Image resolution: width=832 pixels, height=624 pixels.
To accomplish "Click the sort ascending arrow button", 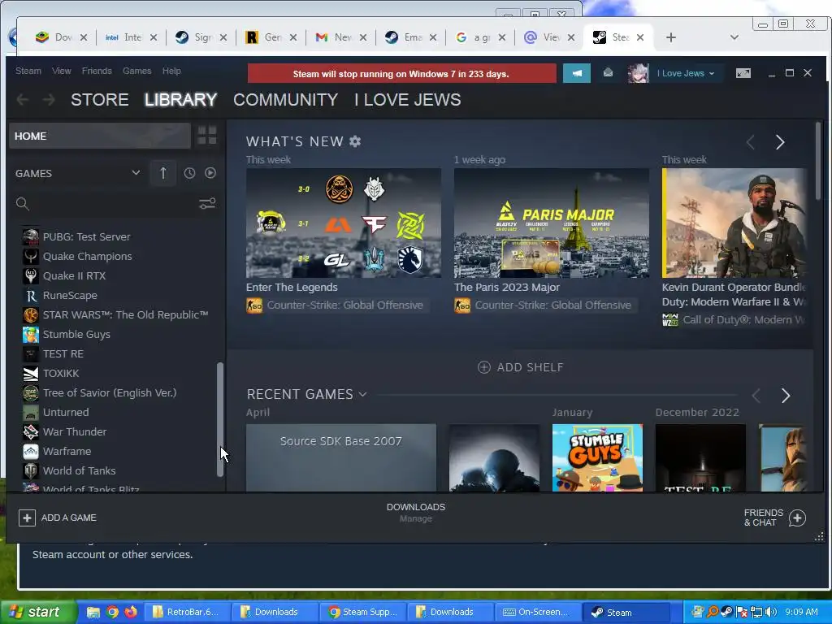I will (x=162, y=173).
